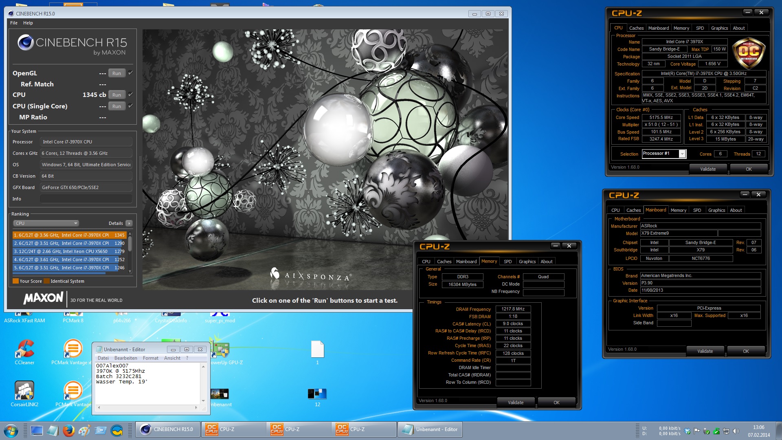Click the Cinebench logo in the panel header
The image size is (782, 440).
coord(25,42)
